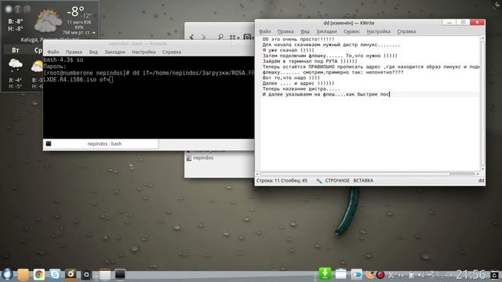Open the Klipper scissors clipboard tray icon
Viewport: 502px width, 282px height.
(x=391, y=275)
